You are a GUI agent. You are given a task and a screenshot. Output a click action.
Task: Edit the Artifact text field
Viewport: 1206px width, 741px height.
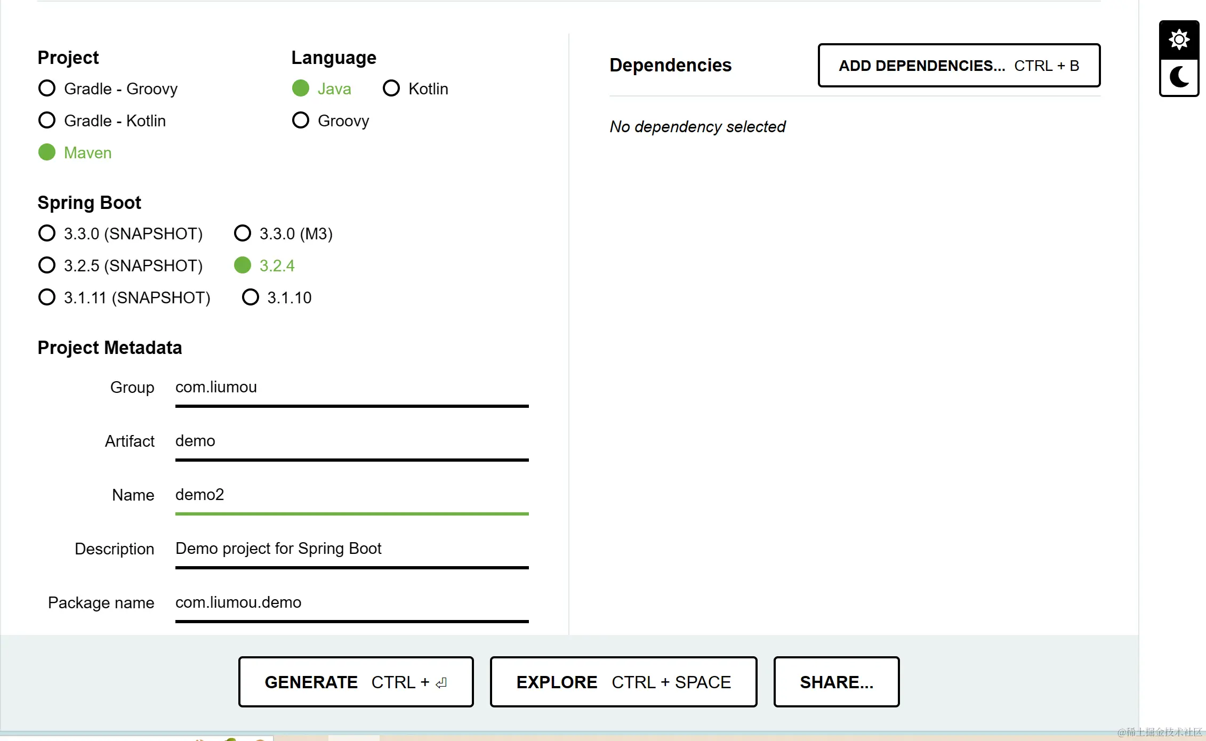pyautogui.click(x=351, y=441)
